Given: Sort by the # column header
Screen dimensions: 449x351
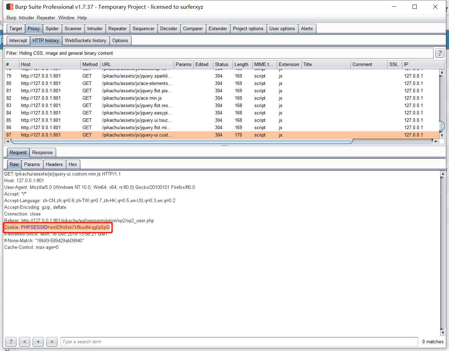Looking at the screenshot, I should pos(12,64).
